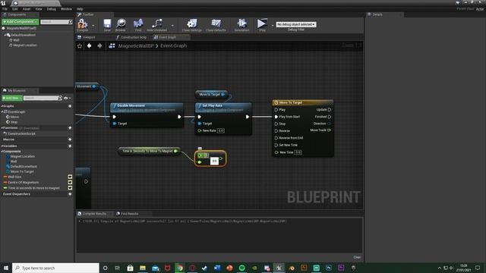This screenshot has width=486, height=273.
Task: Open the No debug object selected dropdown
Action: [x=296, y=24]
